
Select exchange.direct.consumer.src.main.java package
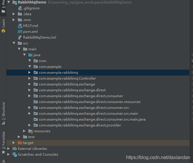92,119
